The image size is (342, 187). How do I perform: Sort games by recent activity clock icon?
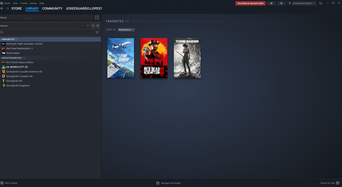[x=93, y=26]
